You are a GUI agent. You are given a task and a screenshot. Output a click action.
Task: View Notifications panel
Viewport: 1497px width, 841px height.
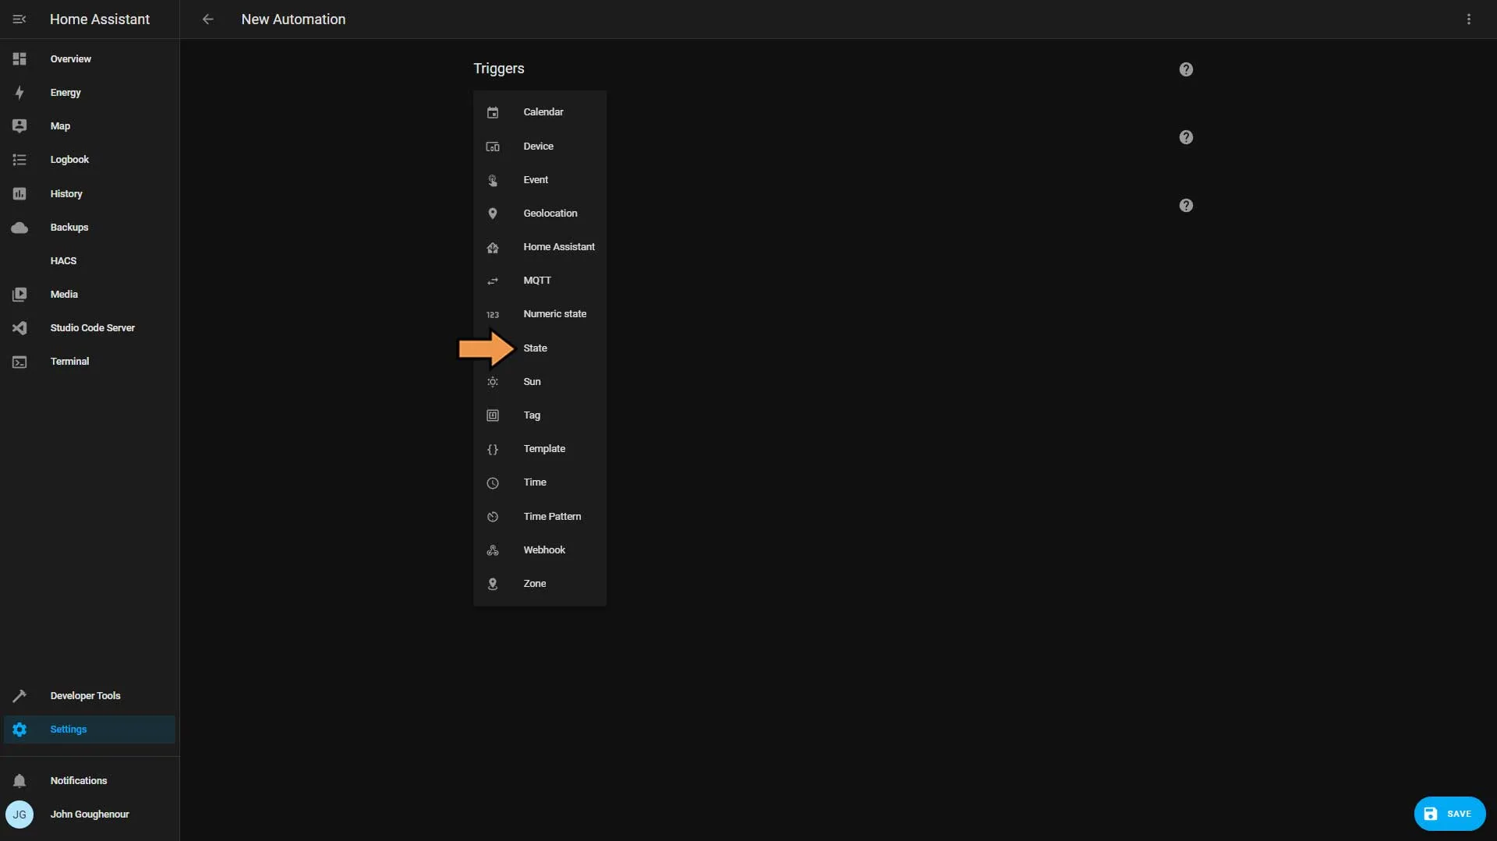tap(90, 781)
